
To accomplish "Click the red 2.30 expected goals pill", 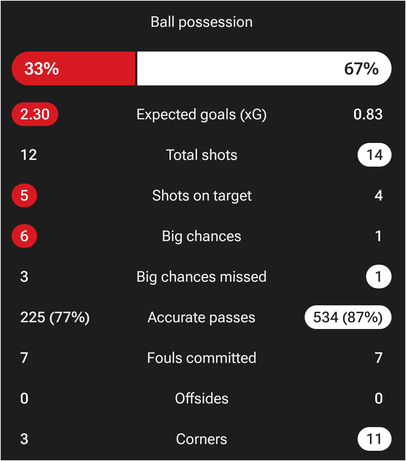I will (x=35, y=114).
